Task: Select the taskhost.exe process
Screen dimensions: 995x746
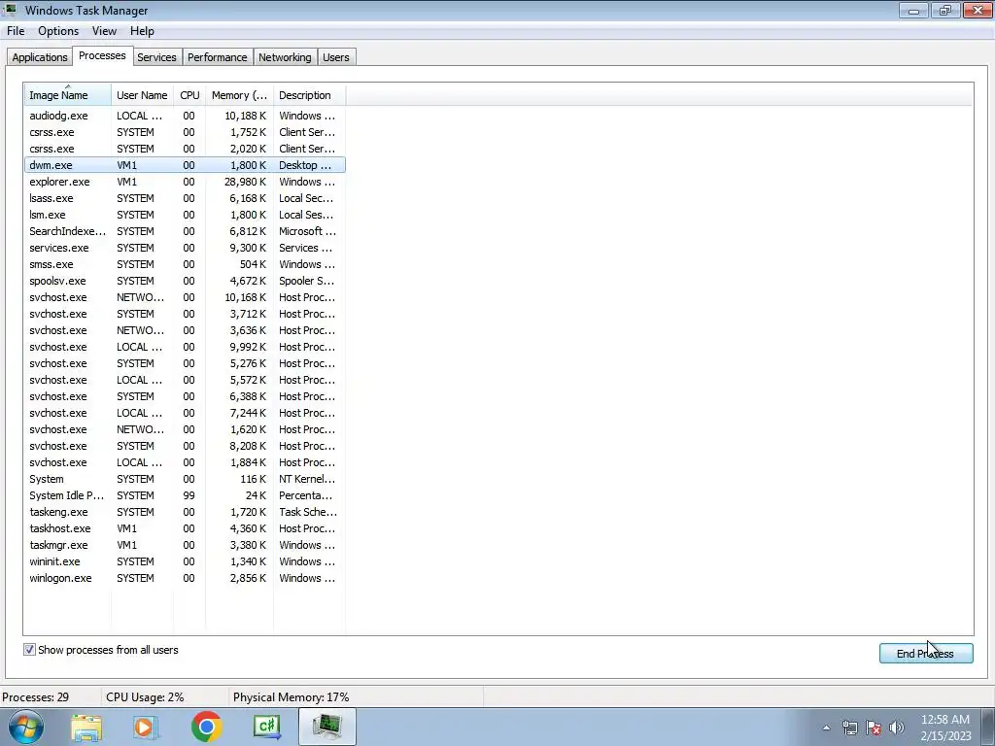Action: [x=185, y=527]
